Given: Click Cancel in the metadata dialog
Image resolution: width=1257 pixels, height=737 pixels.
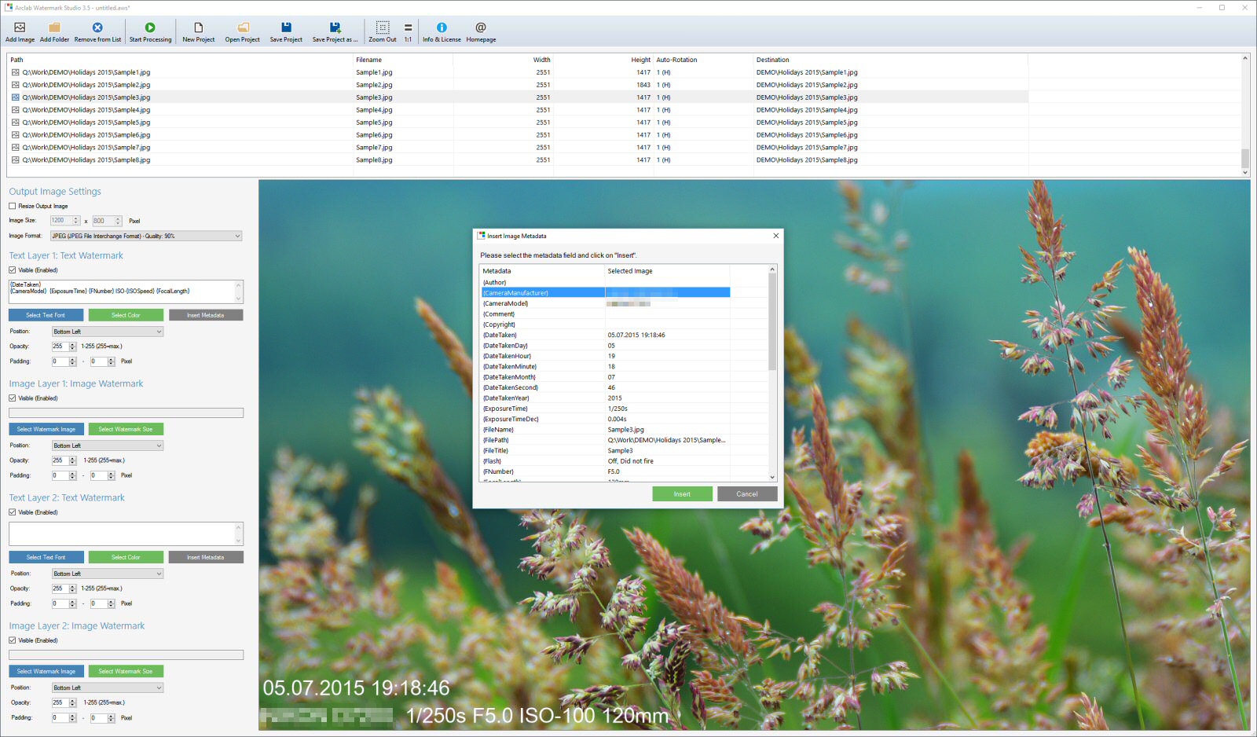Looking at the screenshot, I should pos(747,494).
